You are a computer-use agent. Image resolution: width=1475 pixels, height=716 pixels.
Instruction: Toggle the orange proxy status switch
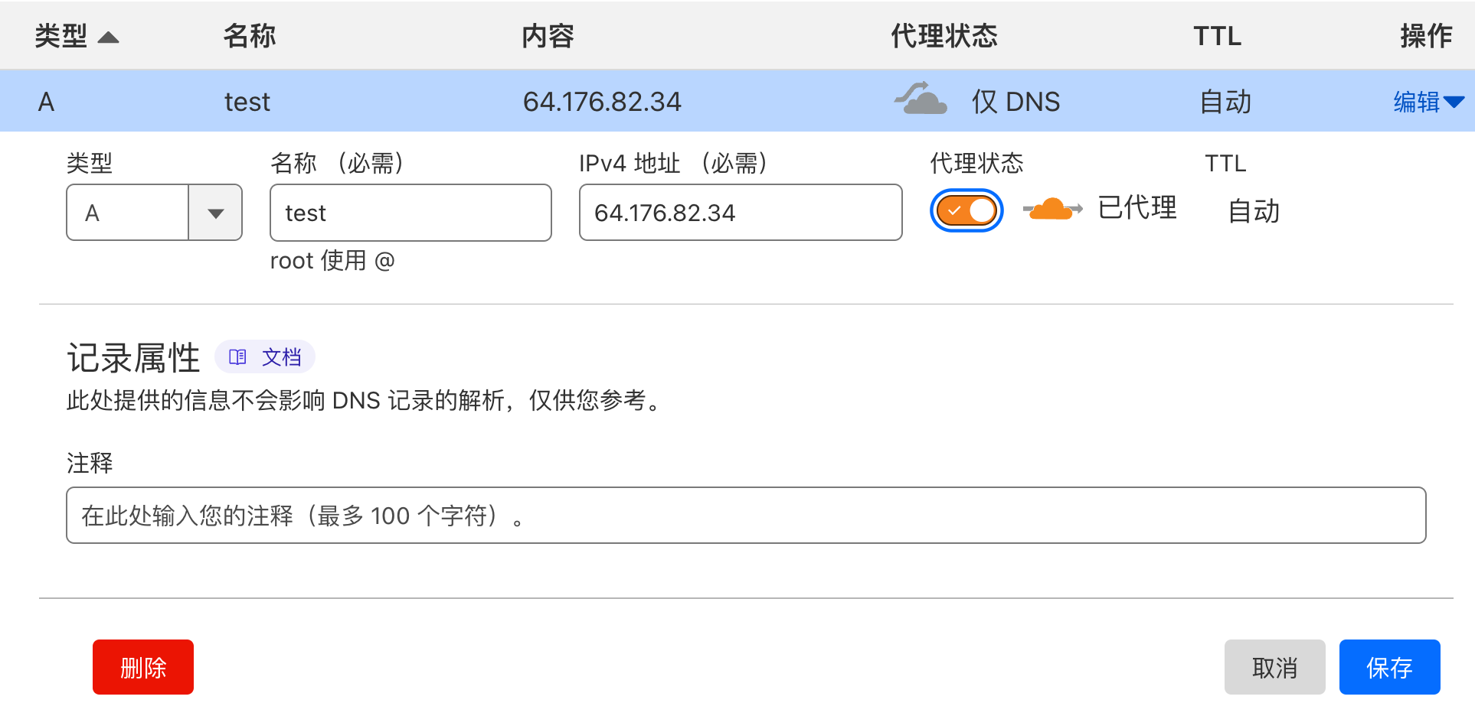coord(966,210)
